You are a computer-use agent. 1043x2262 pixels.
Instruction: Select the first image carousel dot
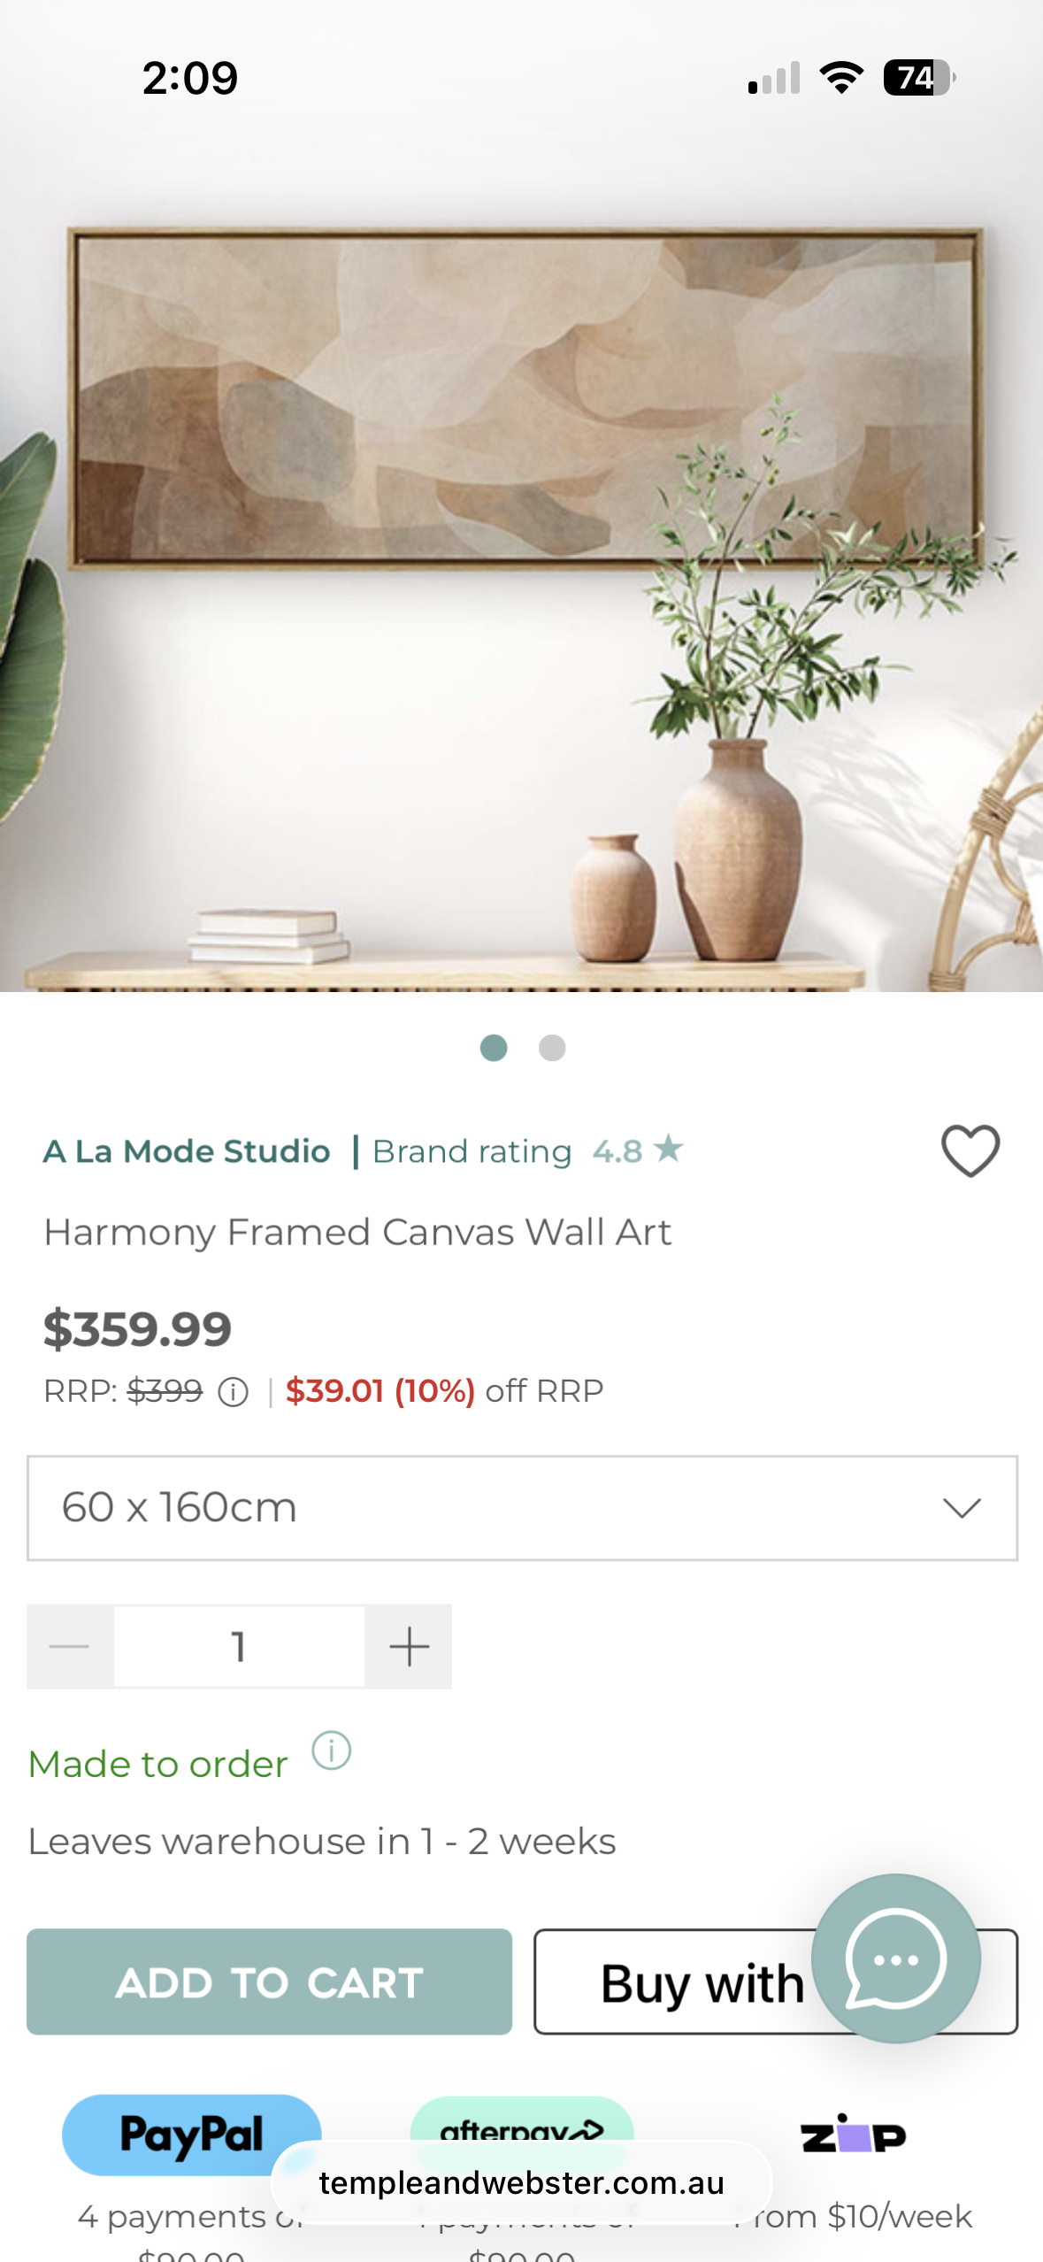(494, 1048)
